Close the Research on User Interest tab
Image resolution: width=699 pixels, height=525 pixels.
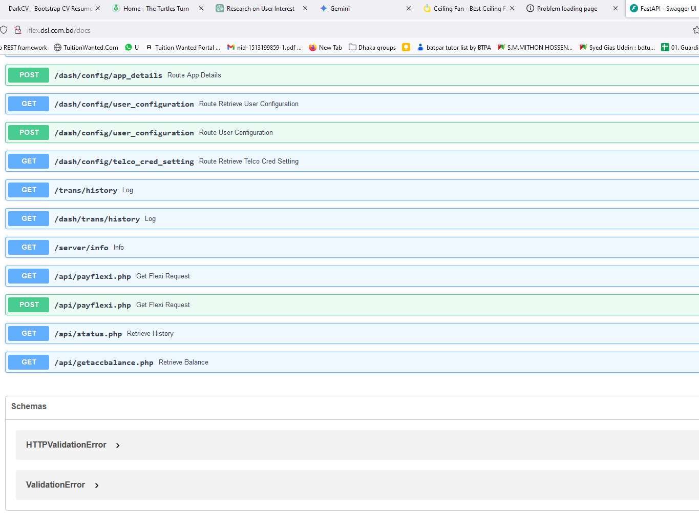tap(305, 9)
